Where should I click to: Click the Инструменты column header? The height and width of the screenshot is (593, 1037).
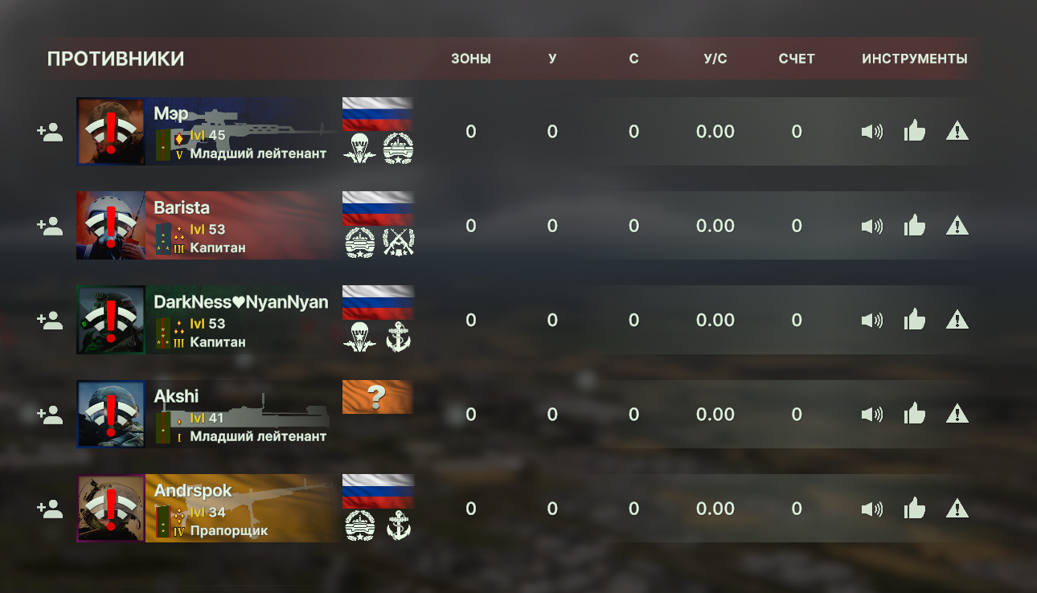pos(915,59)
